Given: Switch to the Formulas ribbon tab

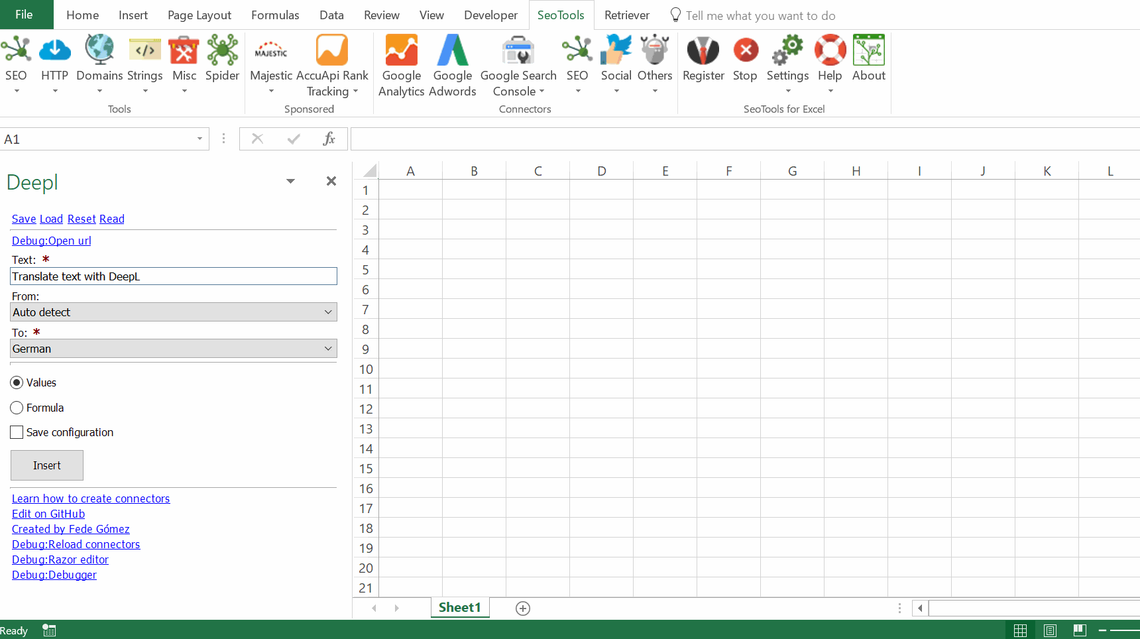Looking at the screenshot, I should [x=275, y=15].
